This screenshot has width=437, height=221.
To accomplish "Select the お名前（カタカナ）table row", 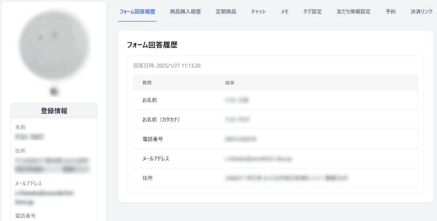I will (275, 119).
